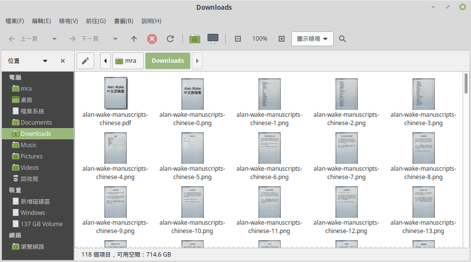
Task: Go back with the 上一頁 arrow
Action: pos(12,39)
